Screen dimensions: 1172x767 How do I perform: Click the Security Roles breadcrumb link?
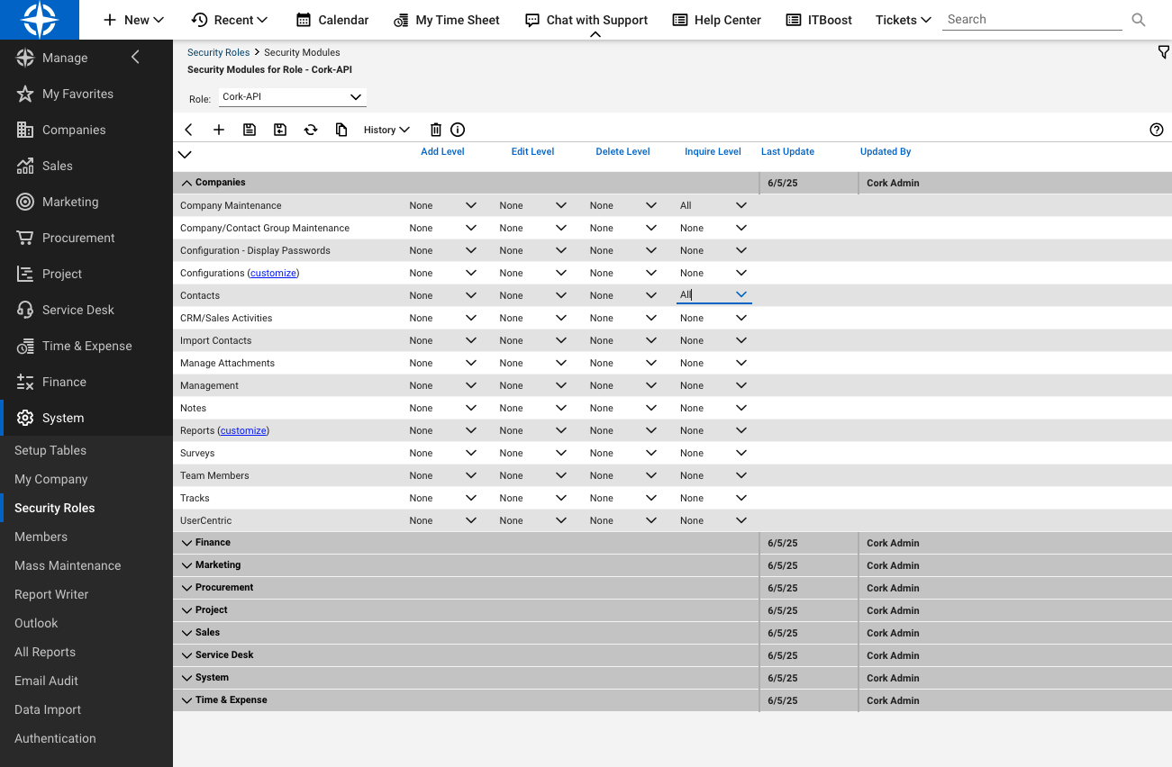click(218, 52)
